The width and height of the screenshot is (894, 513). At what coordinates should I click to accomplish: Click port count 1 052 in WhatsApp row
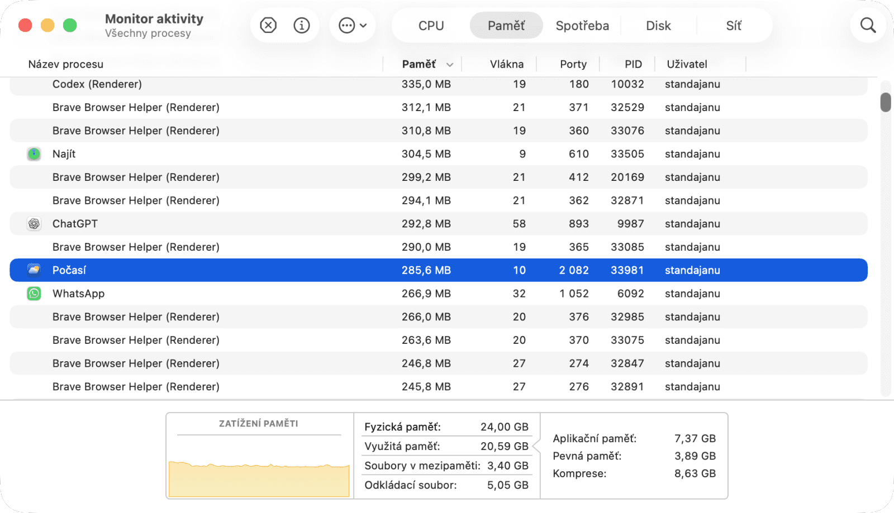click(x=574, y=294)
